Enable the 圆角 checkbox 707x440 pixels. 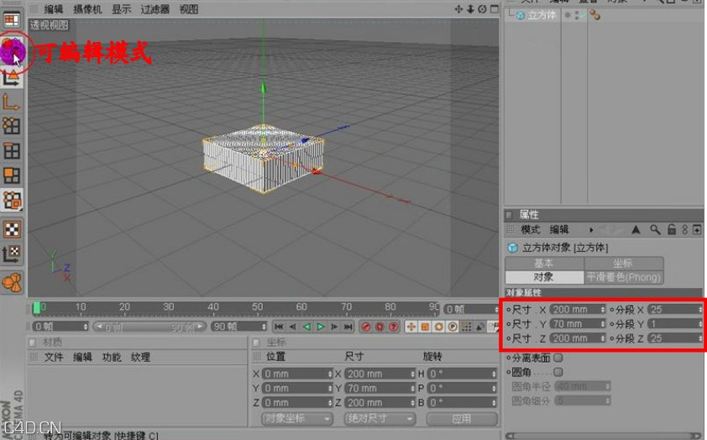[558, 372]
